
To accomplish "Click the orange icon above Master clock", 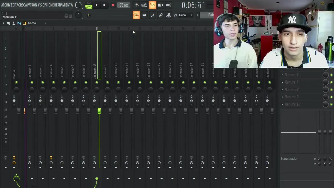I will click(14, 157).
